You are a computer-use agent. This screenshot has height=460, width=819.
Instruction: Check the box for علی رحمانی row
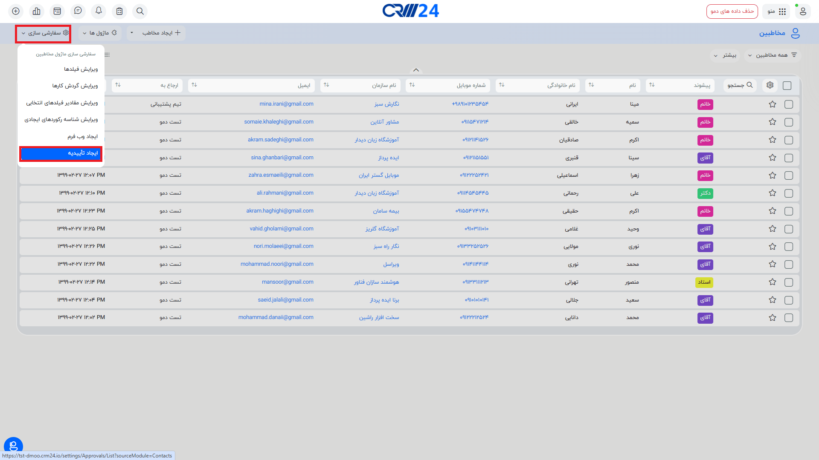pyautogui.click(x=789, y=193)
